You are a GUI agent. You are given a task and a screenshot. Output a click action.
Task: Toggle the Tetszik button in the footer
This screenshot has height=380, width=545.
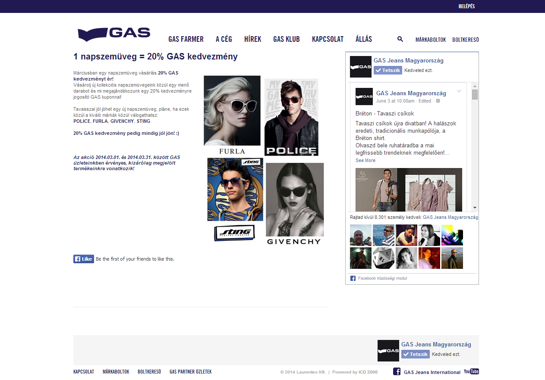click(x=415, y=354)
